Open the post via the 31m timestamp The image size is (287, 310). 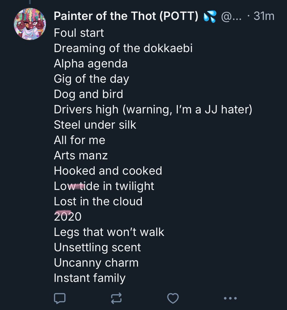click(x=264, y=16)
